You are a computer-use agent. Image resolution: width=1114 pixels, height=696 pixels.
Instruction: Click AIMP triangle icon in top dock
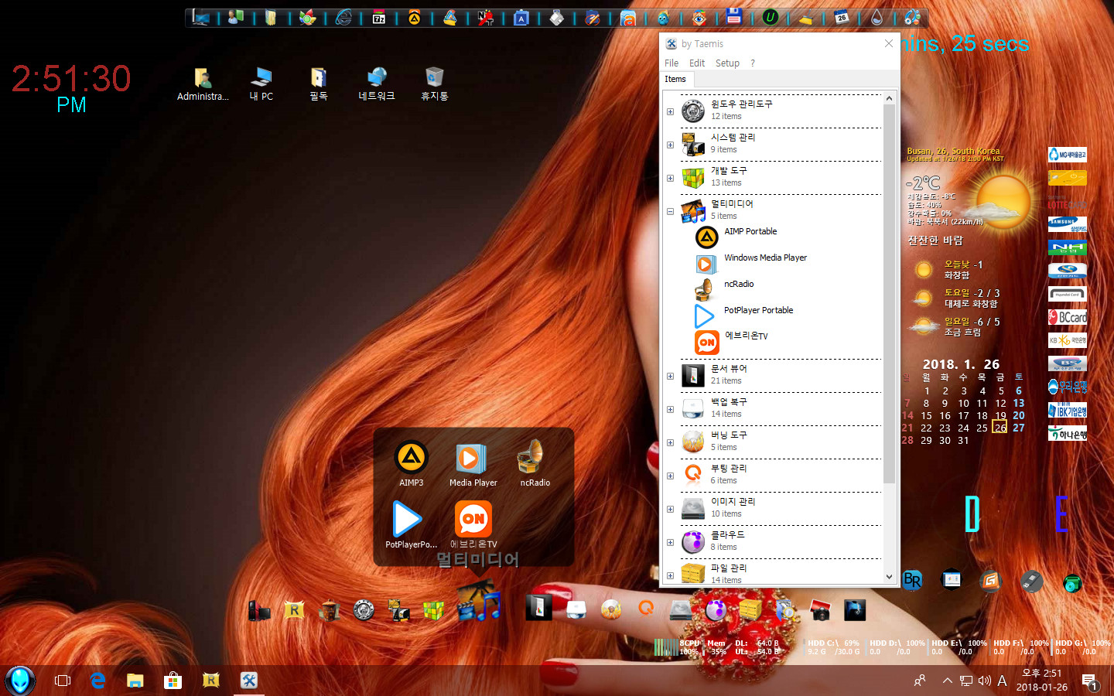click(x=415, y=17)
